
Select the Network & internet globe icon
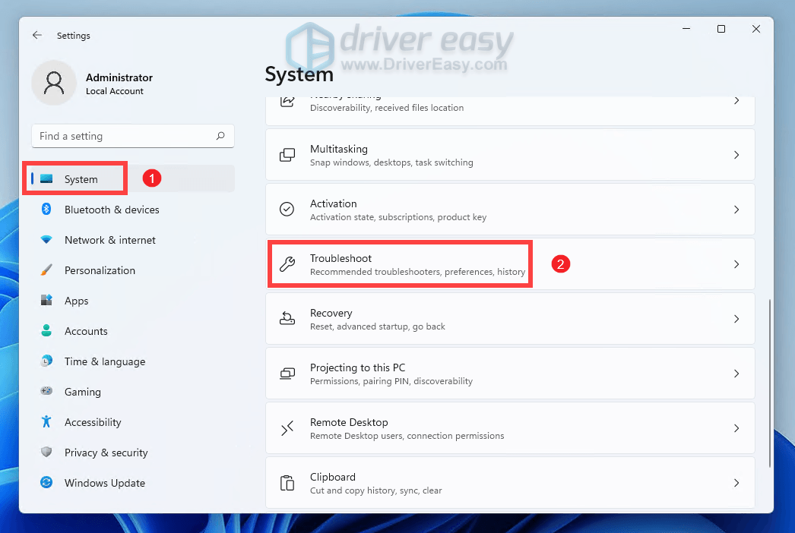[48, 240]
